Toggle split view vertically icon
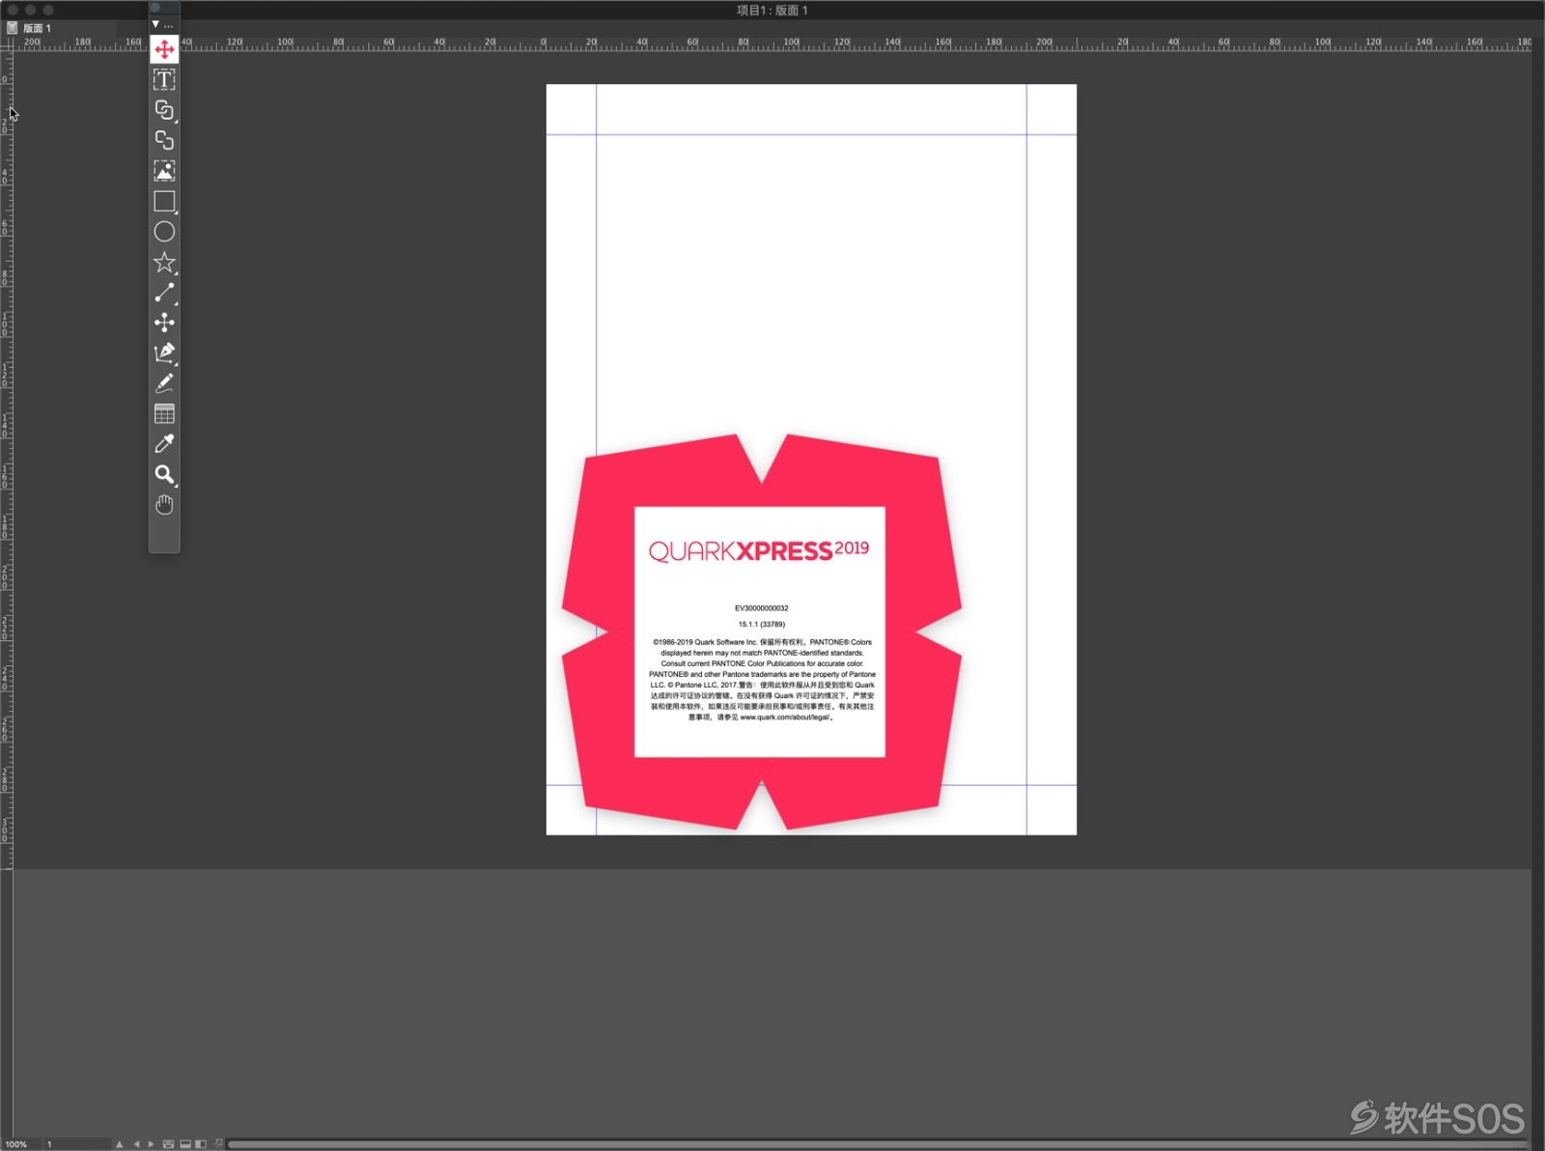1545x1151 pixels. [201, 1144]
